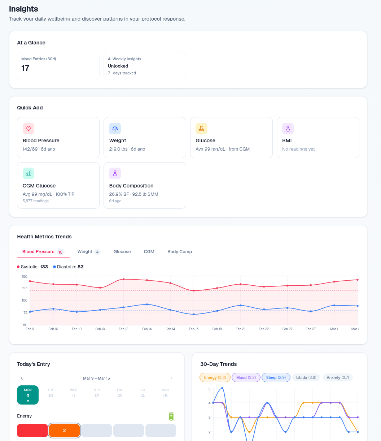Screen dimensions: 381x441
Task: Toggle the Energy trend filter pill
Action: point(215,377)
